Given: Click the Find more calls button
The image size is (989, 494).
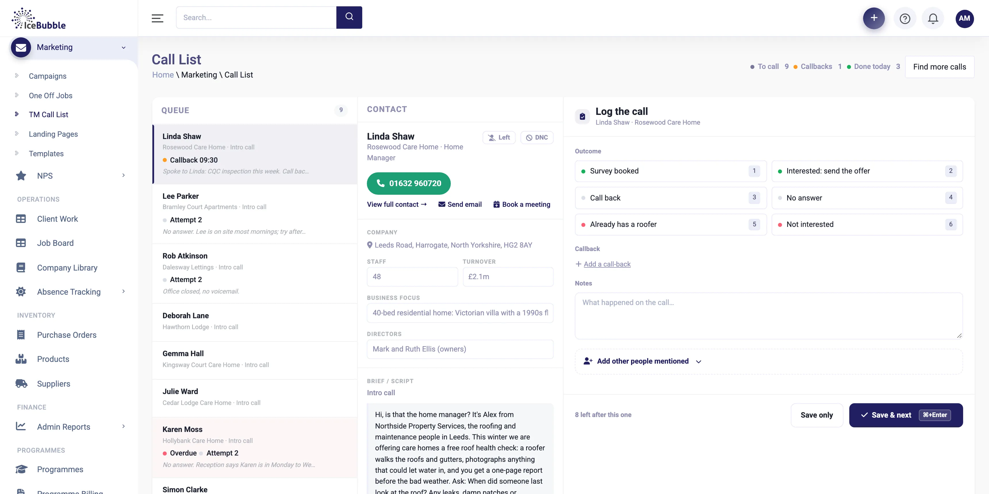Looking at the screenshot, I should [x=939, y=67].
